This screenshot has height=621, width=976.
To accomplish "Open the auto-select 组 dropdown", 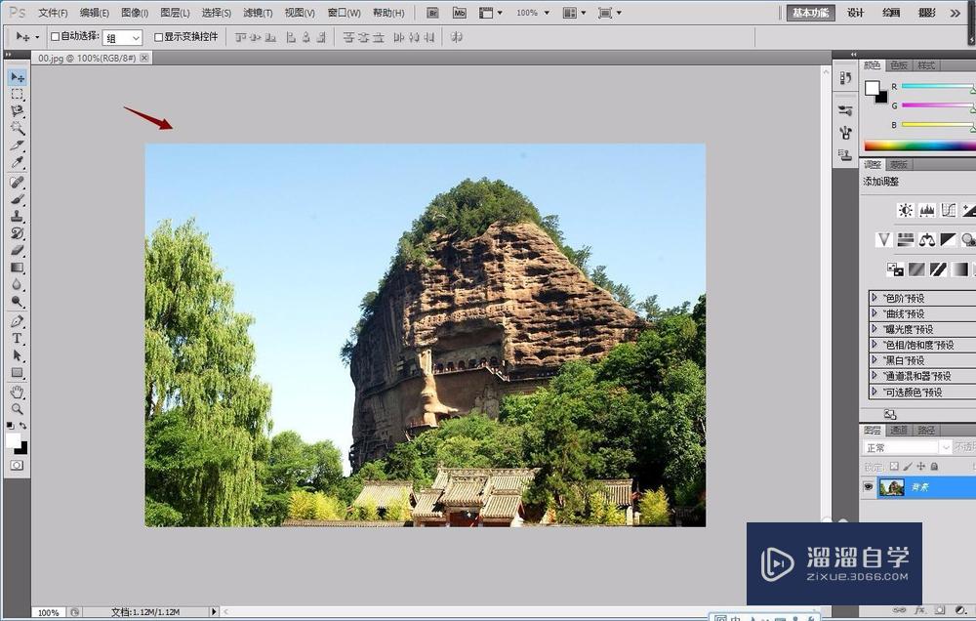I will 123,38.
